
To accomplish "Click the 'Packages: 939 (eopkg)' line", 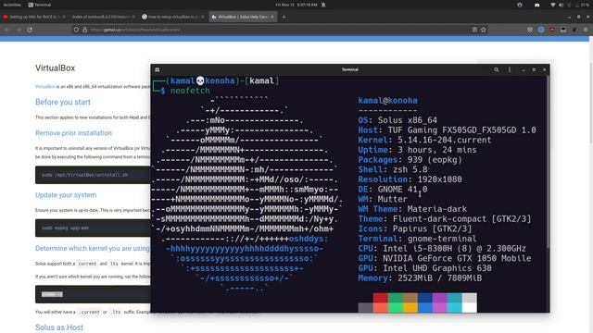I will coord(410,160).
